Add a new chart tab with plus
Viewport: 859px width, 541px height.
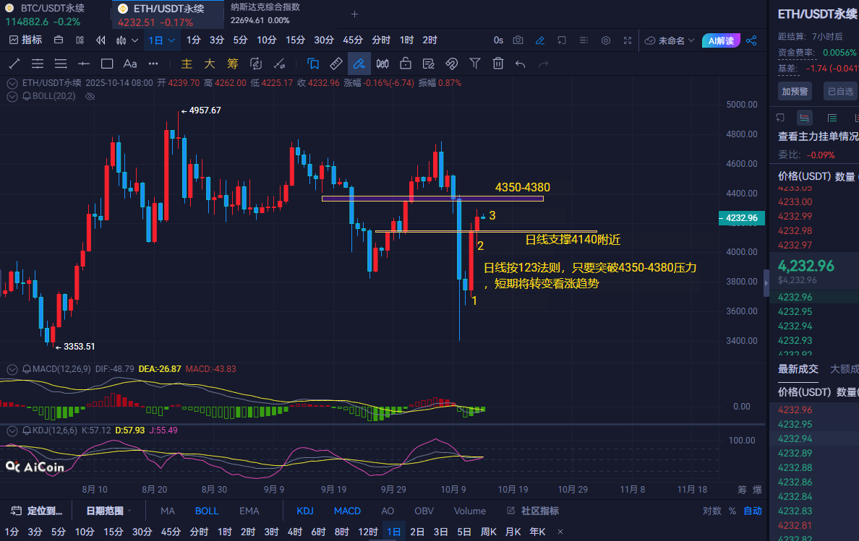pos(354,14)
